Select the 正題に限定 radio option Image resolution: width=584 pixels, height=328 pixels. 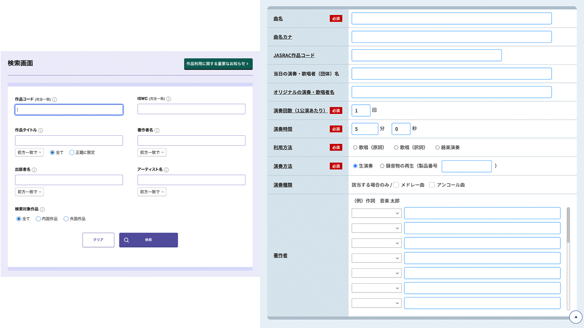click(72, 153)
